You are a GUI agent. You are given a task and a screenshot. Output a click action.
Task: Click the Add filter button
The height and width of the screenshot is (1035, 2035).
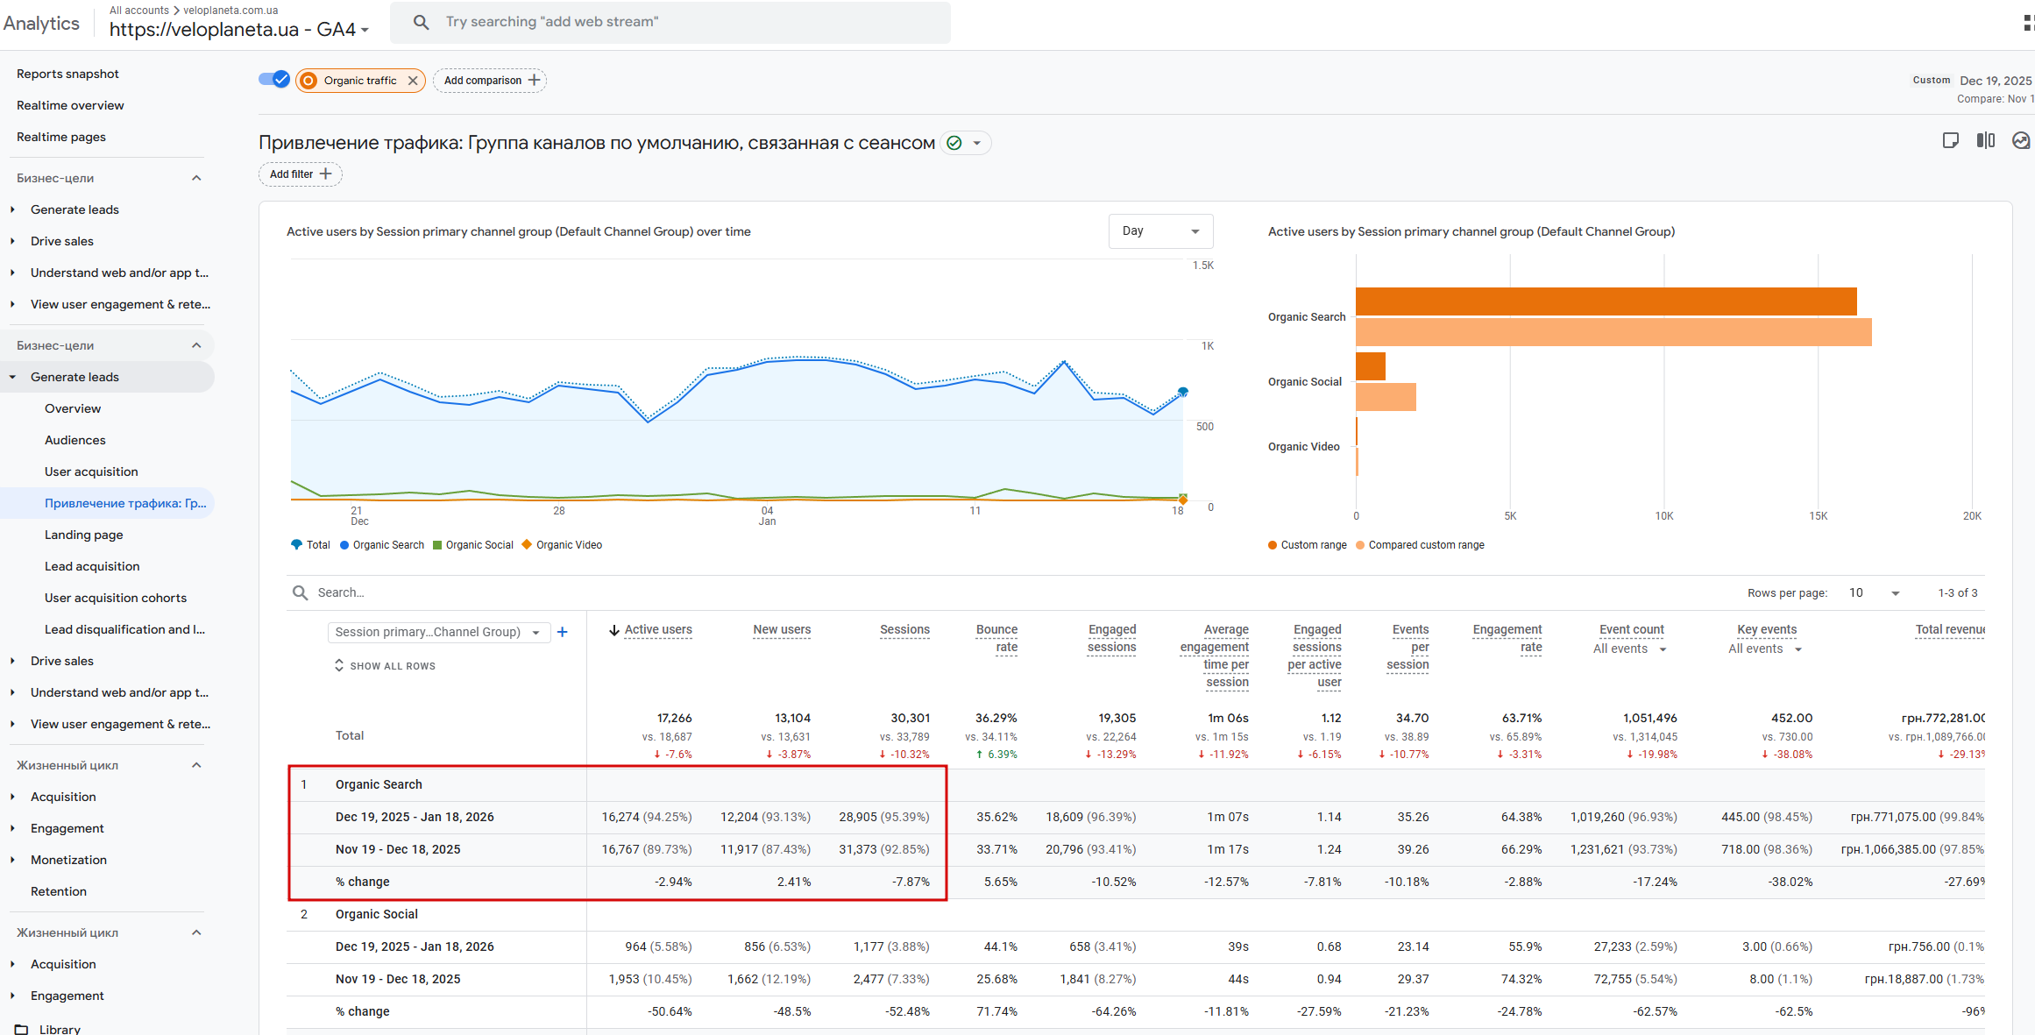pos(300,174)
